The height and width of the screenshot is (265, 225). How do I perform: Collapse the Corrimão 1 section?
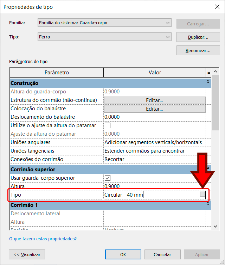tap(208, 205)
